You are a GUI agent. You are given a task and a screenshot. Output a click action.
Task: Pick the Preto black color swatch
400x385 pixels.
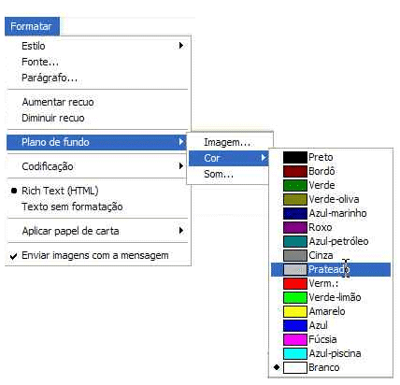tap(295, 157)
